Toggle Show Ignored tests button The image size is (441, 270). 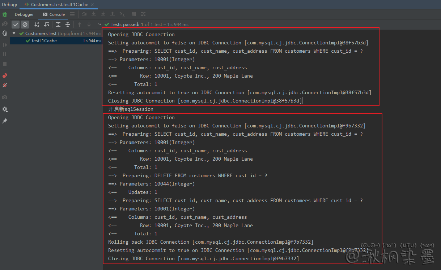coord(25,25)
